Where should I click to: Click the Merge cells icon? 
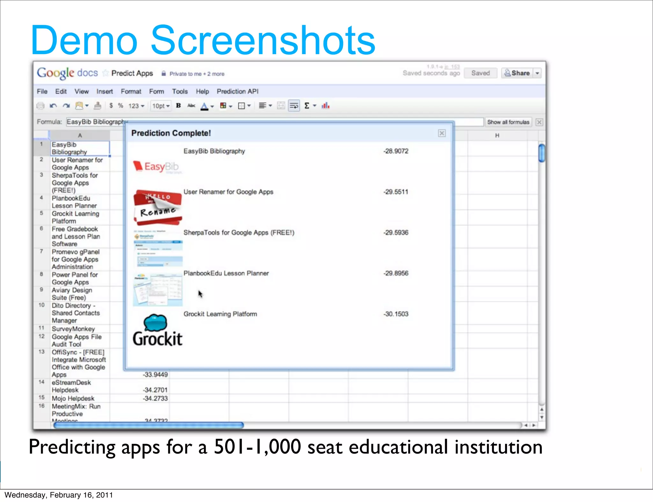pyautogui.click(x=281, y=105)
